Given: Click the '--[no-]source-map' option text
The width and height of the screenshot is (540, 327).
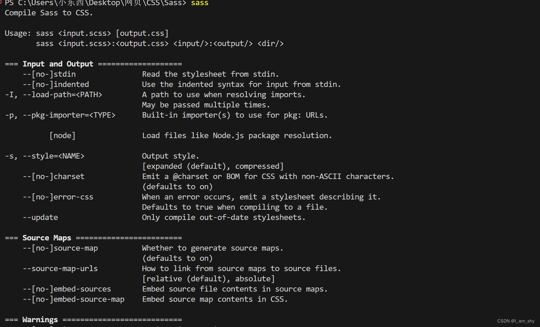Looking at the screenshot, I should click(x=60, y=248).
